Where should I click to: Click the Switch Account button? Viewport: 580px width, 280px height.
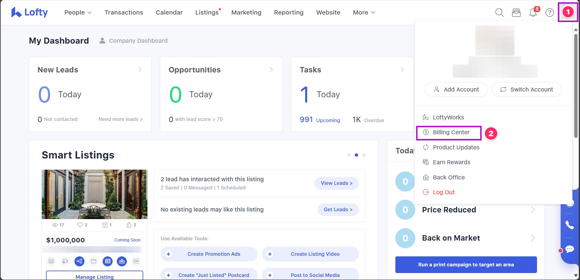526,89
